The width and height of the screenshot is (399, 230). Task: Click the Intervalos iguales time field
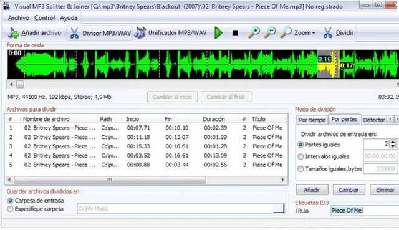click(380, 156)
